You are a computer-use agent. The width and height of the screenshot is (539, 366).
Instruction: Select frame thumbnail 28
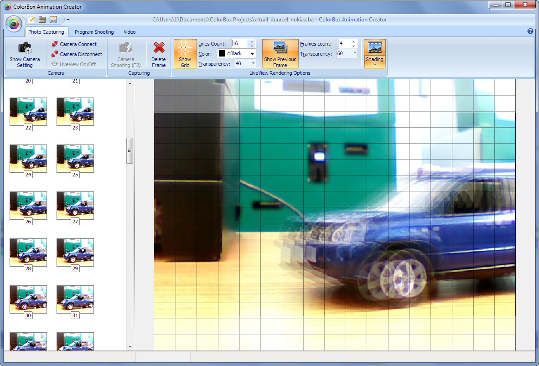click(28, 252)
